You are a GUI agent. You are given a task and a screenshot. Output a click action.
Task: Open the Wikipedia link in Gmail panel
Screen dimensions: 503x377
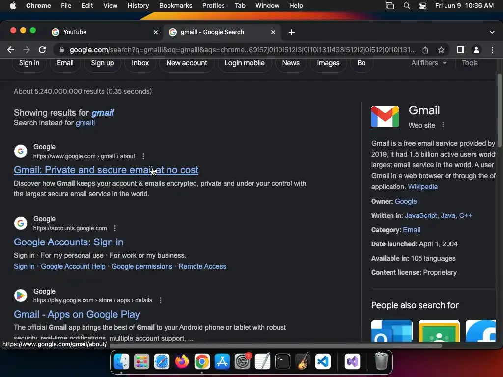[422, 187]
